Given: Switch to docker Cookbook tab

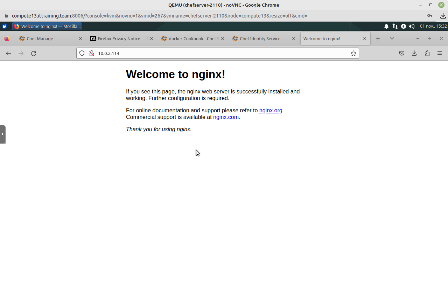Looking at the screenshot, I should (x=191, y=38).
